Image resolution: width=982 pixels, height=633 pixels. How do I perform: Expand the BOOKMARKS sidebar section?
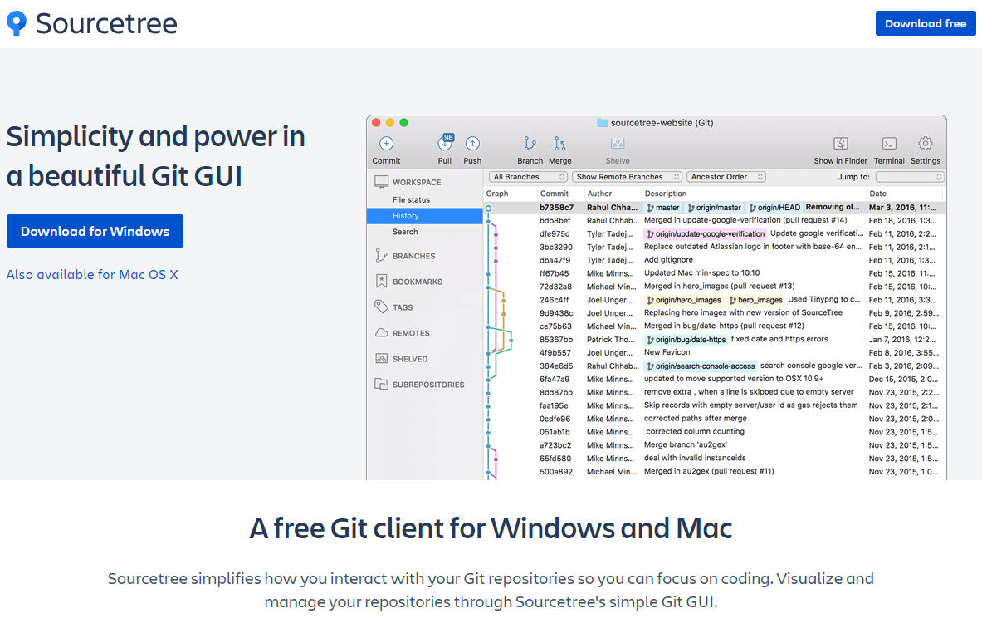pyautogui.click(x=417, y=282)
